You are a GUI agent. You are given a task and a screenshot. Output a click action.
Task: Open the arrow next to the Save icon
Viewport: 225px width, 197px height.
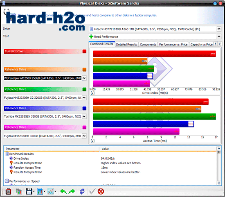[x=34, y=191]
